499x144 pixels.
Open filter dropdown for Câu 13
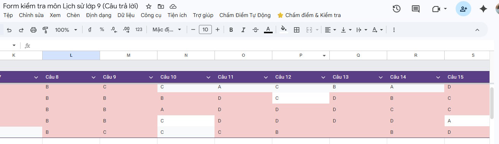[381, 77]
